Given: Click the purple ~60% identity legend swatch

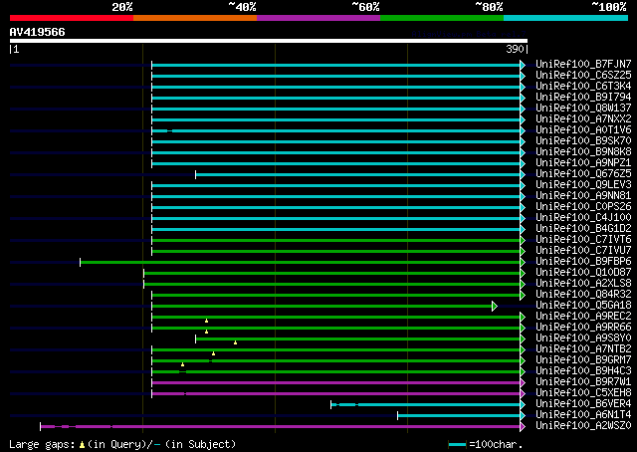Looking at the screenshot, I should click(318, 18).
